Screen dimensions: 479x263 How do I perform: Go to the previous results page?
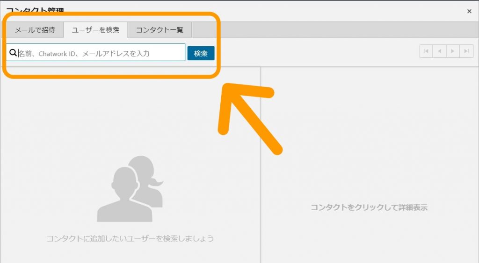coord(440,51)
